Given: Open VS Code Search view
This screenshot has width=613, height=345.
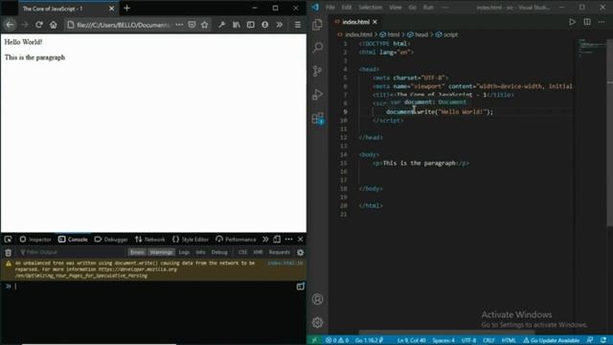Looking at the screenshot, I should tap(317, 48).
